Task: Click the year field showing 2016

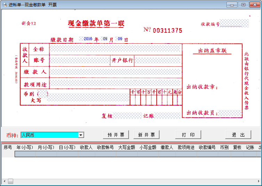Action: (x=86, y=39)
